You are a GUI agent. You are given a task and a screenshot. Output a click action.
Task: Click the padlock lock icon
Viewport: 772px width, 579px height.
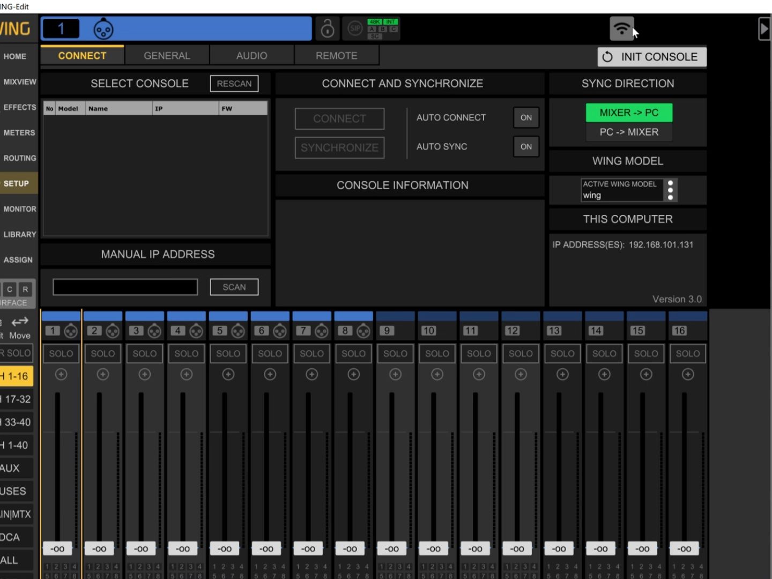328,28
